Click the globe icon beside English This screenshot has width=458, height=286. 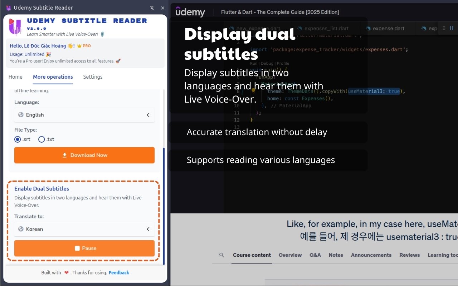(x=21, y=115)
